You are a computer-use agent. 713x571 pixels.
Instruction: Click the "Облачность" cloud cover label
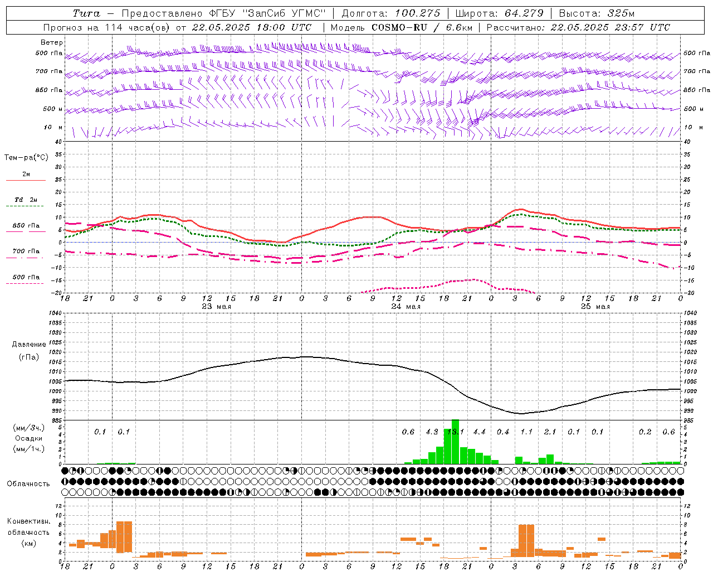[x=28, y=483]
